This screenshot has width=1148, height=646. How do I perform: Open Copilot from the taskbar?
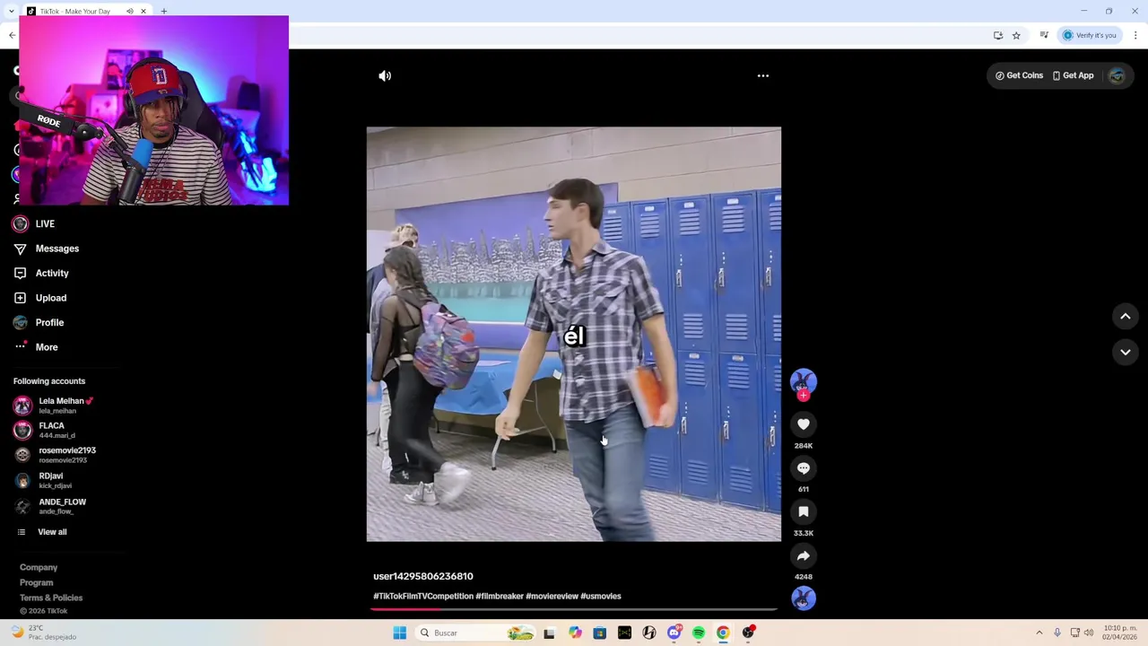[575, 633]
